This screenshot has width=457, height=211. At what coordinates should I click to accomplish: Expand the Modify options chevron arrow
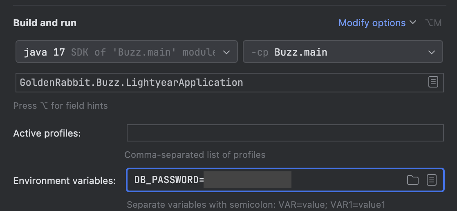(x=413, y=22)
